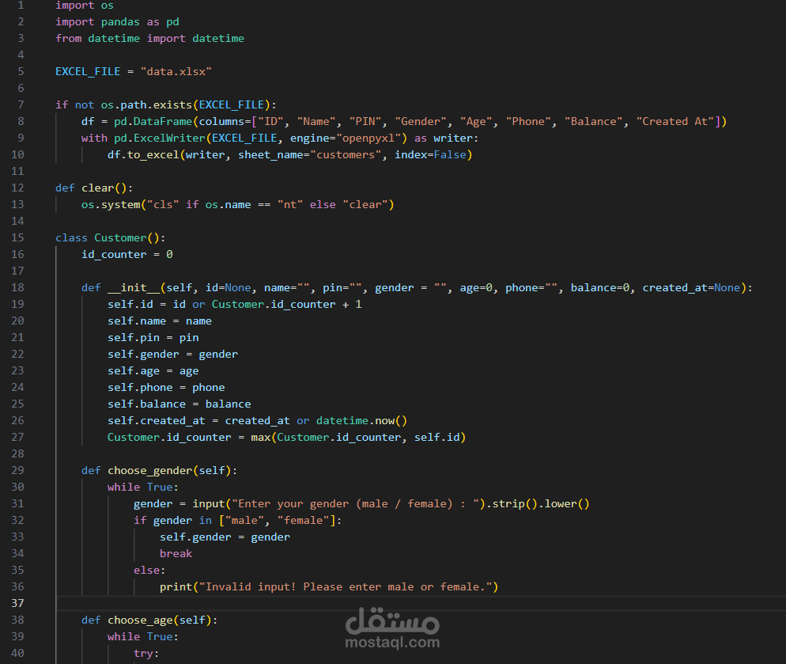Click 'def choose_age(self):' definition

coord(149,620)
